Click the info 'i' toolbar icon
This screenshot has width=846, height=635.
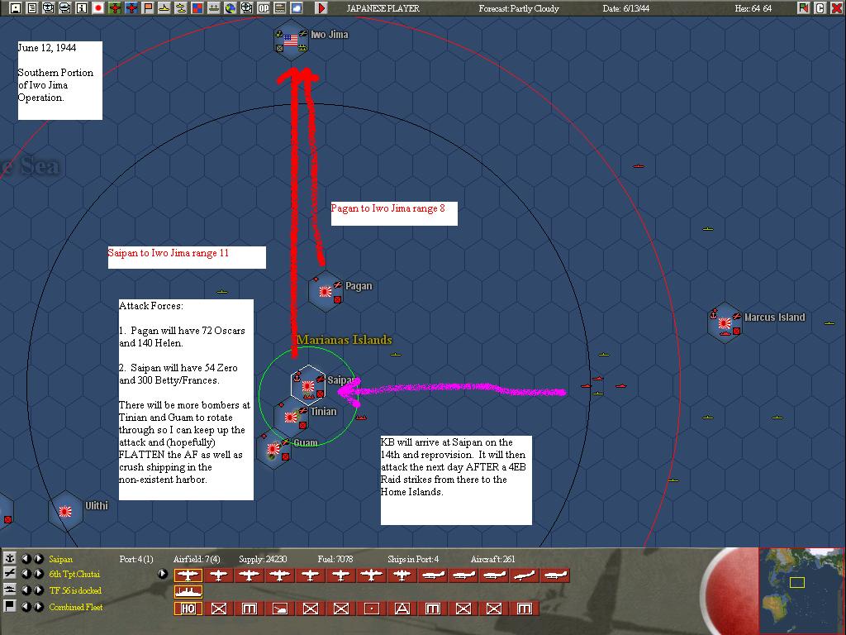tap(82, 8)
